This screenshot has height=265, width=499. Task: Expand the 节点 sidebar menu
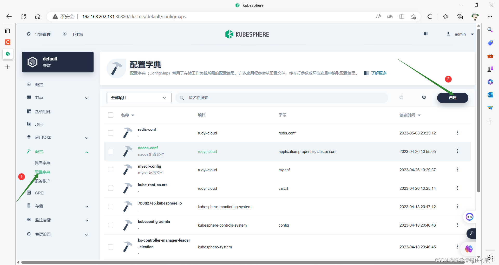coord(87,98)
